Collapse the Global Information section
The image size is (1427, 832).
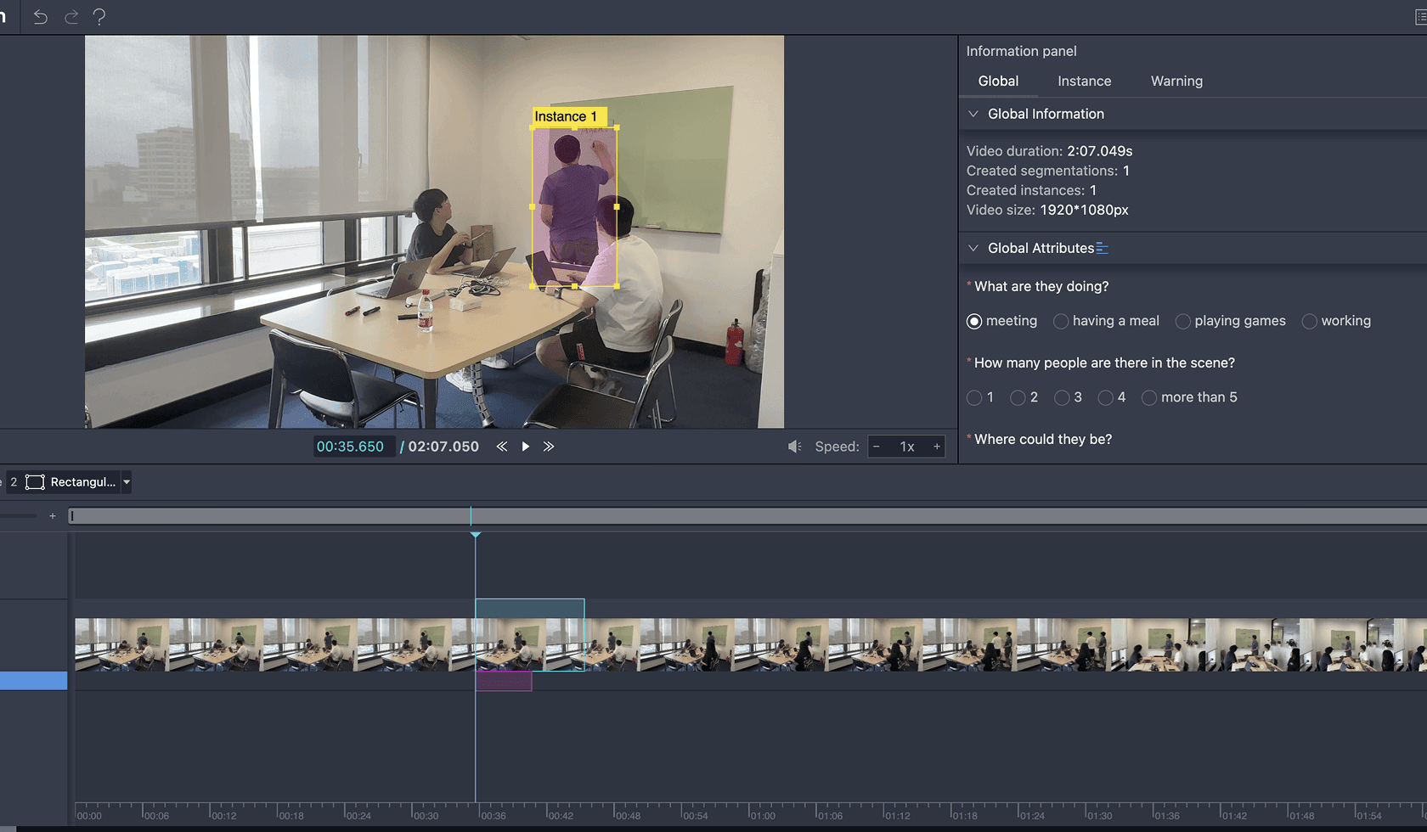click(973, 114)
